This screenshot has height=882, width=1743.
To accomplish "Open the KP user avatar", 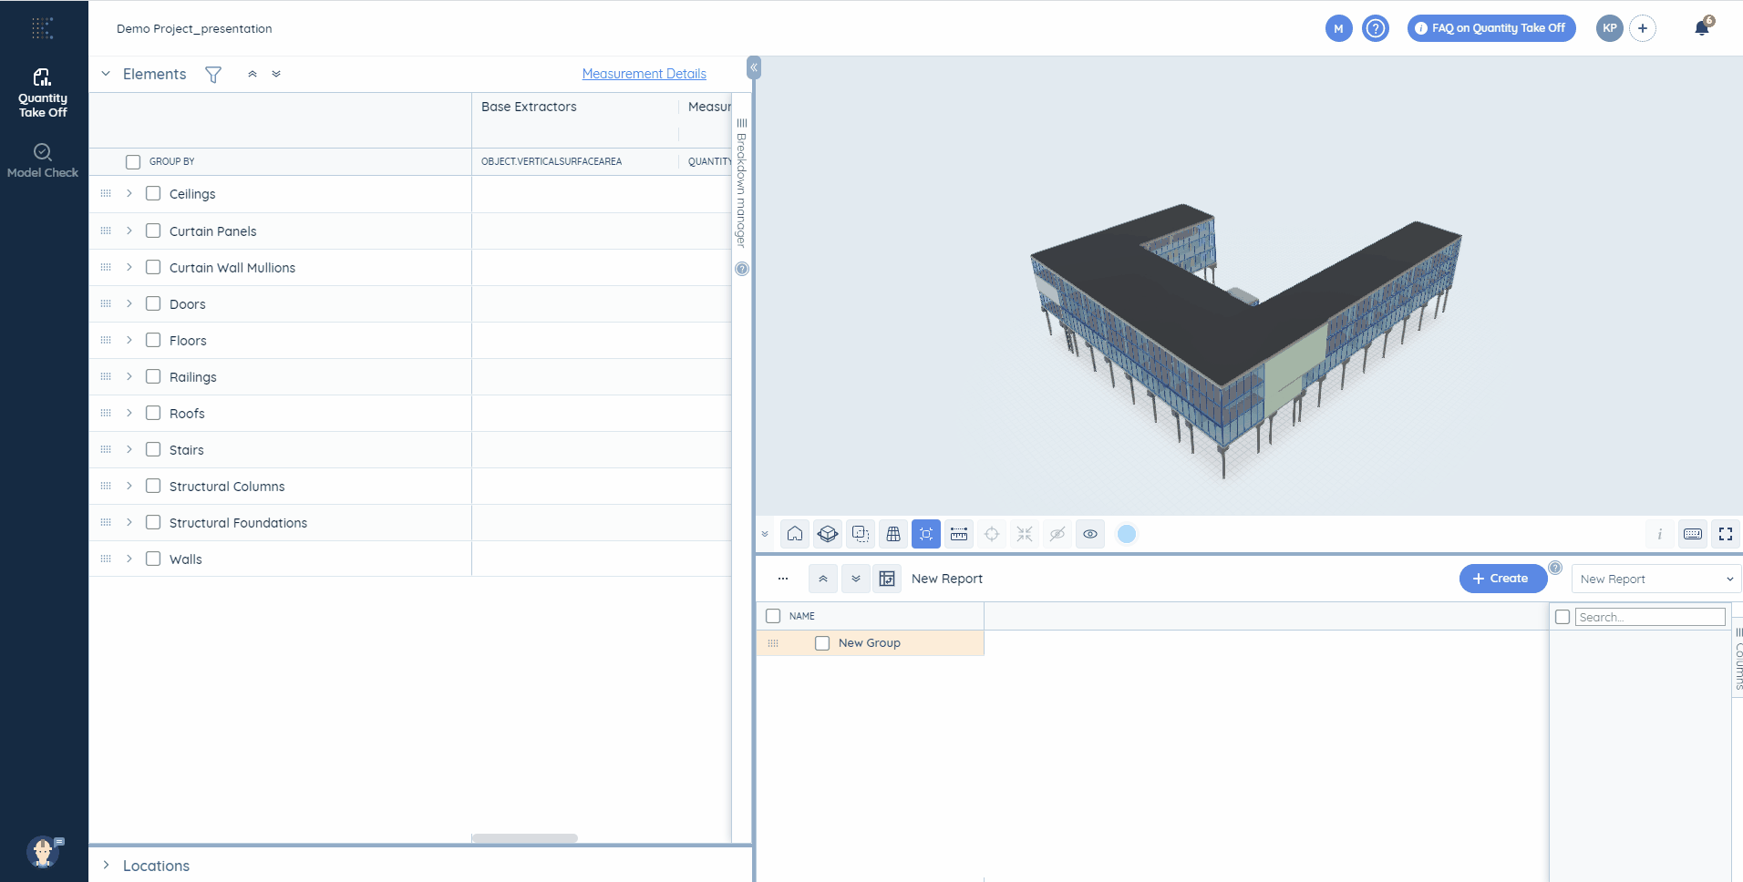I will click(1610, 28).
